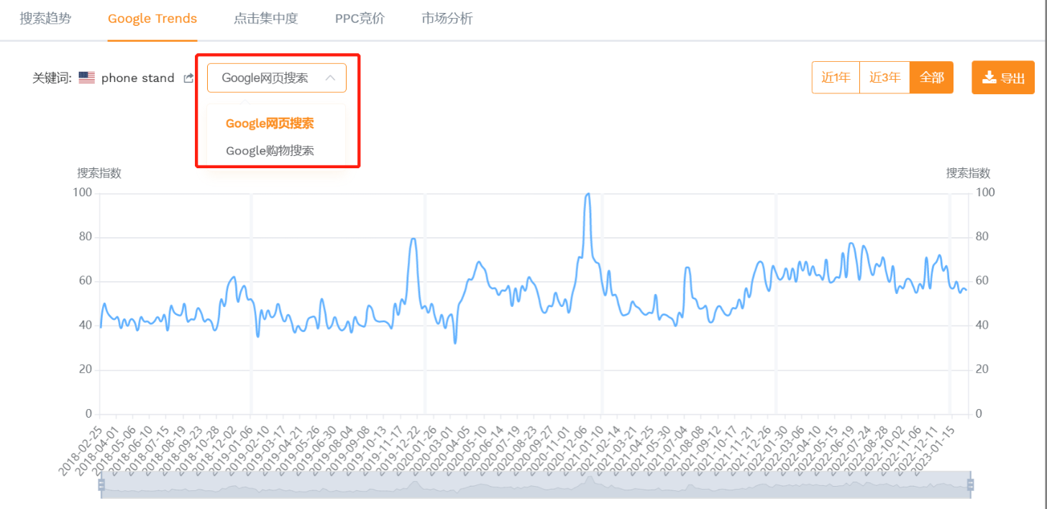Select the Google Trends tab
This screenshot has height=509, width=1047.
[152, 19]
